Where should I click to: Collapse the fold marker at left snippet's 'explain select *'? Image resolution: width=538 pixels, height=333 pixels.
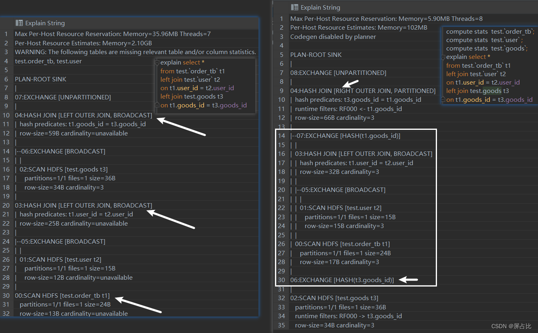coord(157,63)
